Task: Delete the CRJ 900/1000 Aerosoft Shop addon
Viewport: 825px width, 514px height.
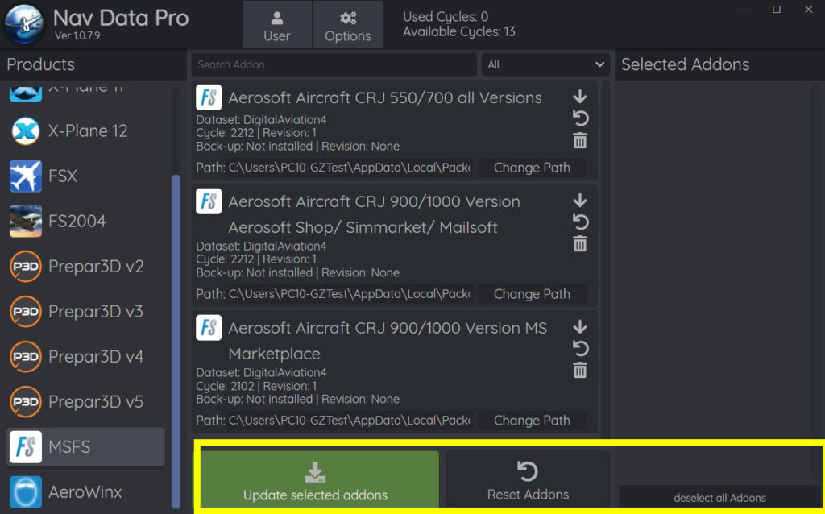Action: click(x=580, y=244)
